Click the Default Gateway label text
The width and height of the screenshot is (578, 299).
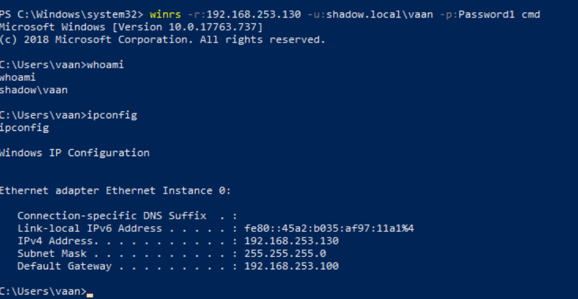coord(64,266)
